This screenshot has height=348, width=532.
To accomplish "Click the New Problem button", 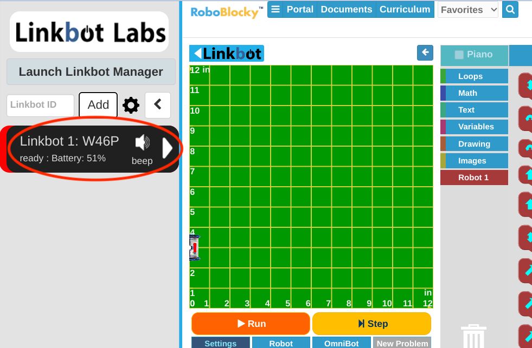I will pyautogui.click(x=402, y=343).
